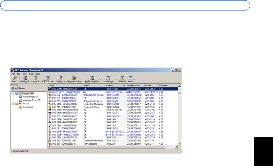Viewport: 273px width, 166px height.
Task: Open the Home Page dropdown arrow
Action: [x=115, y=79]
